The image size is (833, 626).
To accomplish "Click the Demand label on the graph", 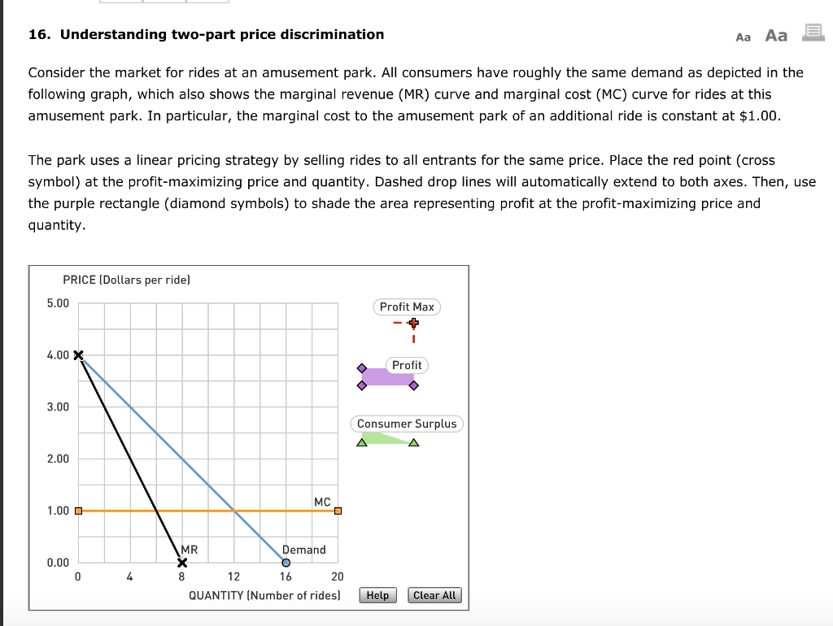I will click(303, 550).
